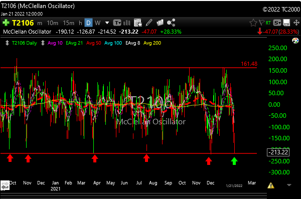Viewport: 301px width, 199px height.
Task: Click the T2106 (McClellan Oscillator) title text
Action: (x=38, y=6)
